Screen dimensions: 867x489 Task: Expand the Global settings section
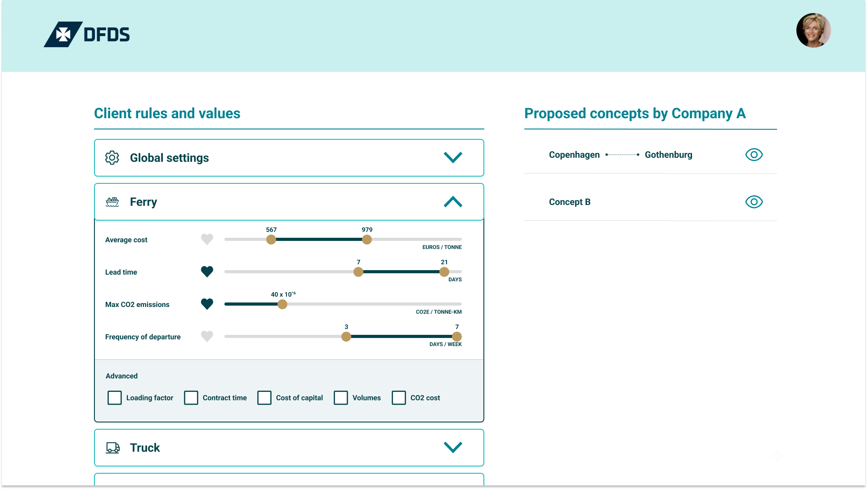(453, 157)
